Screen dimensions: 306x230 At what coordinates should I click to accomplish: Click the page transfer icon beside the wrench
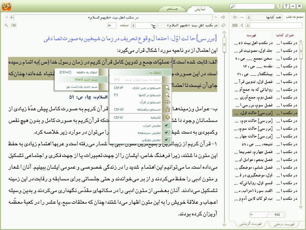[x=14, y=26]
